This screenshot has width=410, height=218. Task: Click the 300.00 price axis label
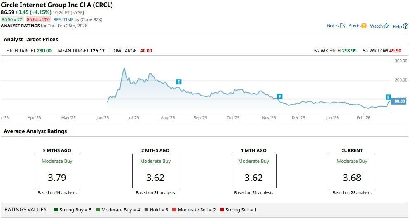coord(401,61)
